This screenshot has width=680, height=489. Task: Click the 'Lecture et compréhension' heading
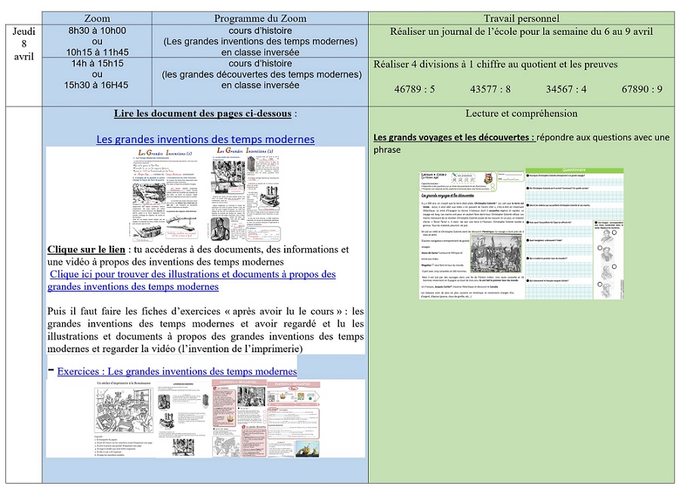tap(521, 113)
